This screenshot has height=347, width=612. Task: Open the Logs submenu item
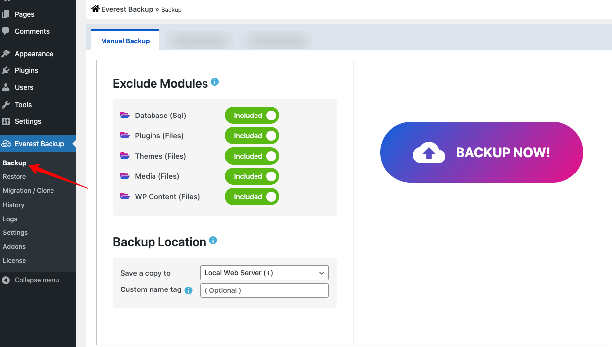[10, 219]
